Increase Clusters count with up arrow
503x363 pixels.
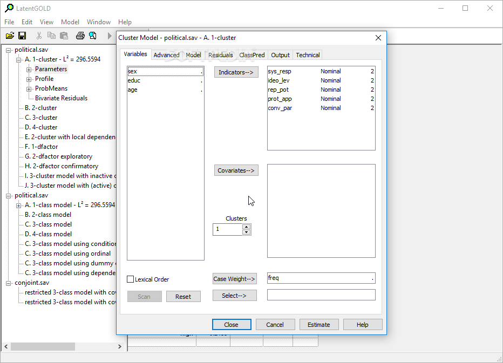click(246, 227)
